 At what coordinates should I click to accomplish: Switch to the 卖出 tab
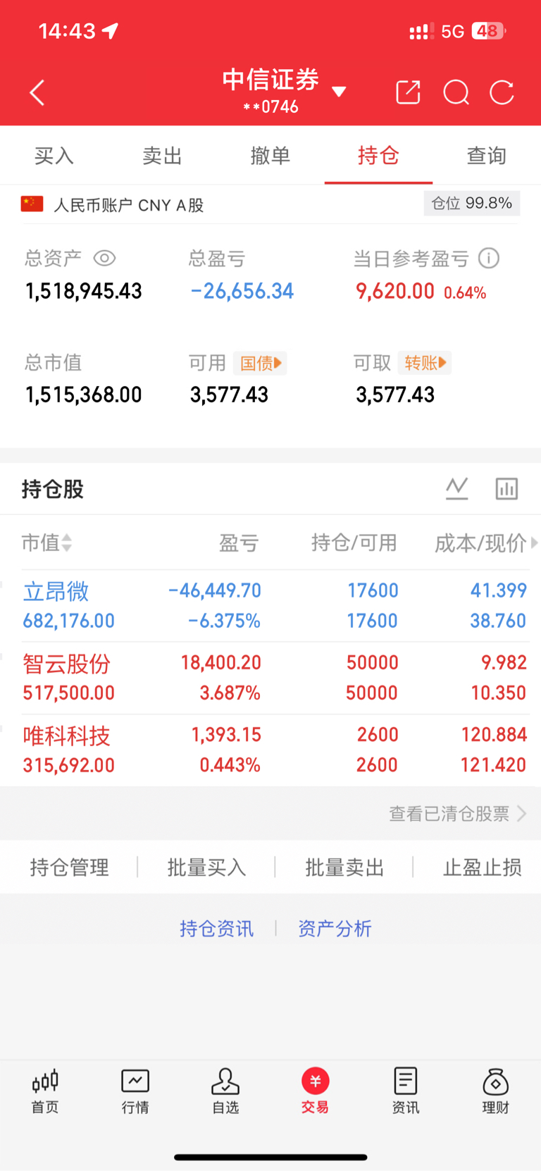[x=162, y=156]
